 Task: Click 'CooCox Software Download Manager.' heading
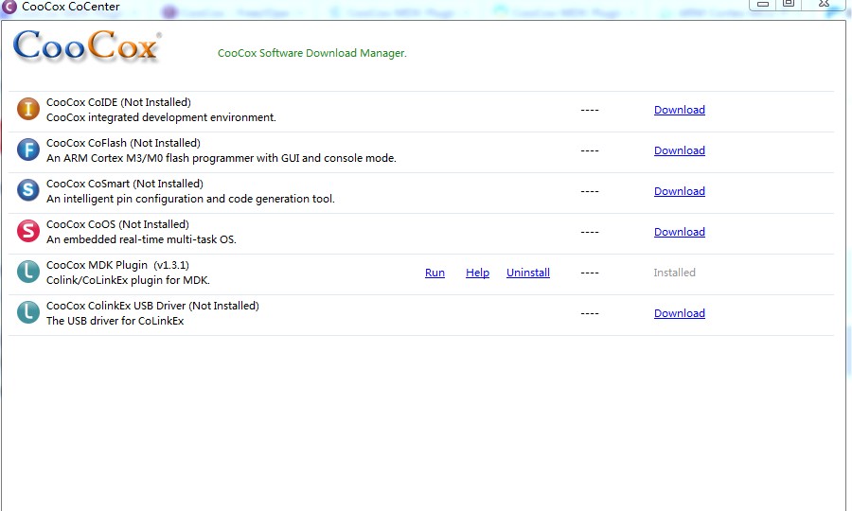[x=311, y=53]
